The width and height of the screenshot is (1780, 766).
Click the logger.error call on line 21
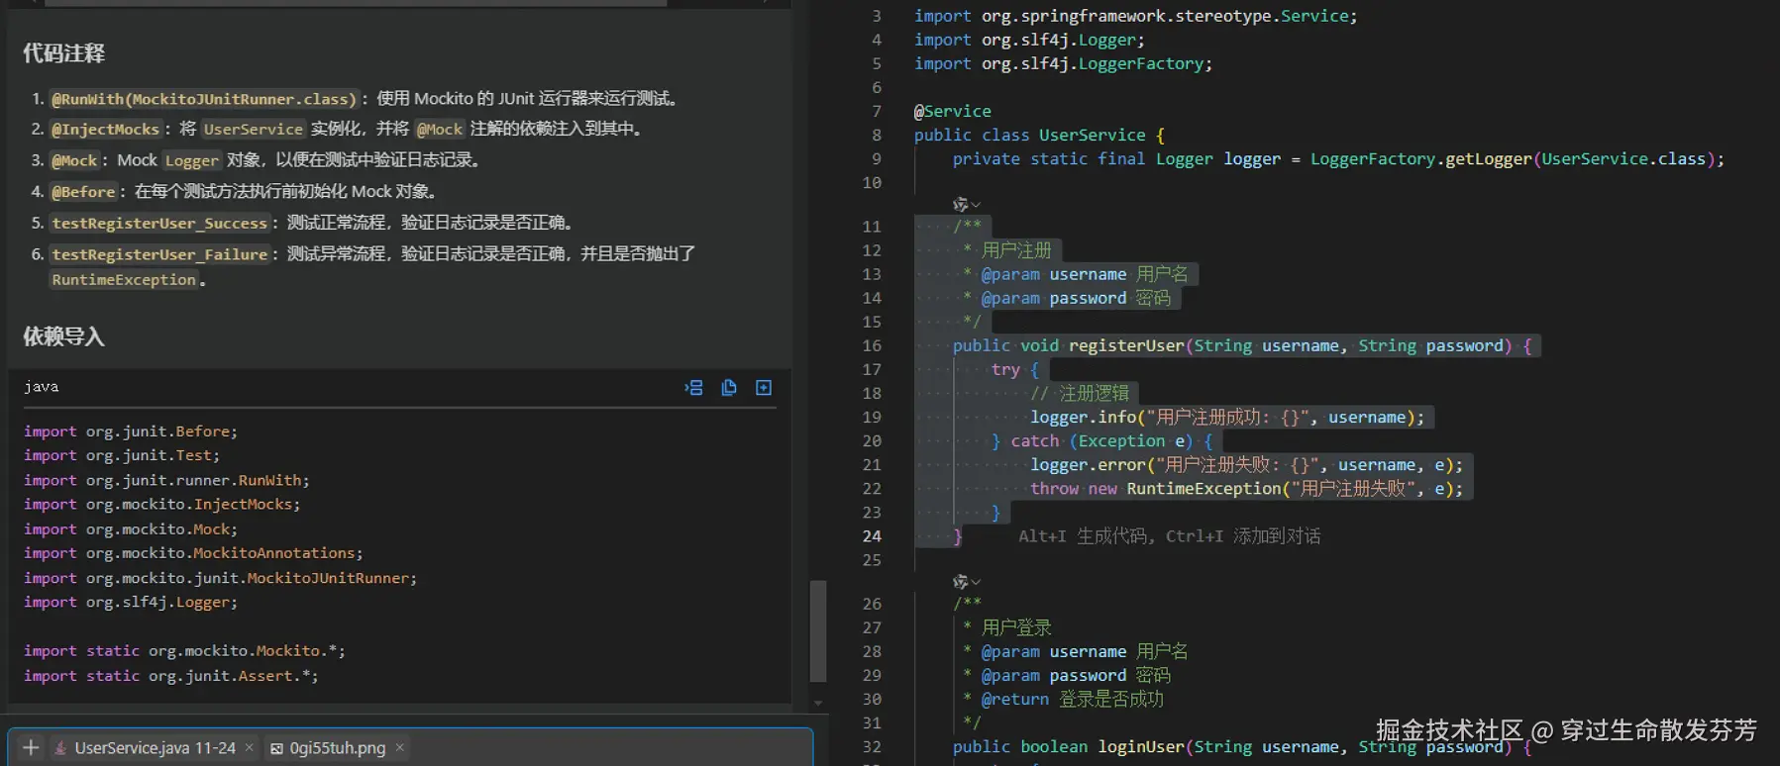(x=1088, y=465)
